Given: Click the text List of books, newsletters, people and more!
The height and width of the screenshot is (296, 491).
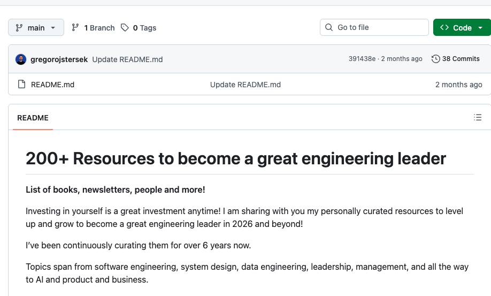Looking at the screenshot, I should coord(115,189).
